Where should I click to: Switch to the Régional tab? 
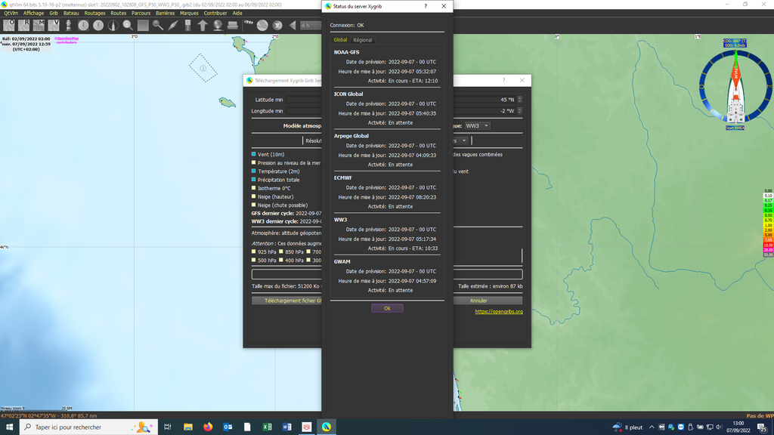tap(362, 40)
